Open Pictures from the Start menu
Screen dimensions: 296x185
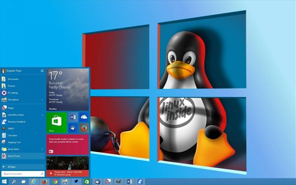pyautogui.click(x=23, y=86)
